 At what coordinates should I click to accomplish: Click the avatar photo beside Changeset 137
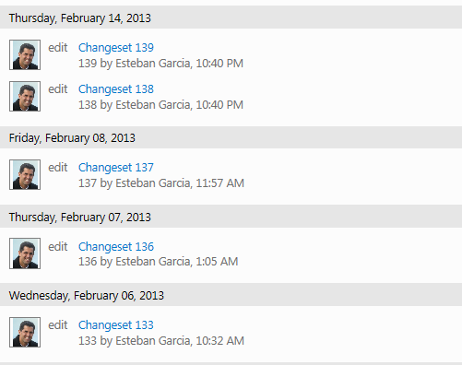(25, 174)
